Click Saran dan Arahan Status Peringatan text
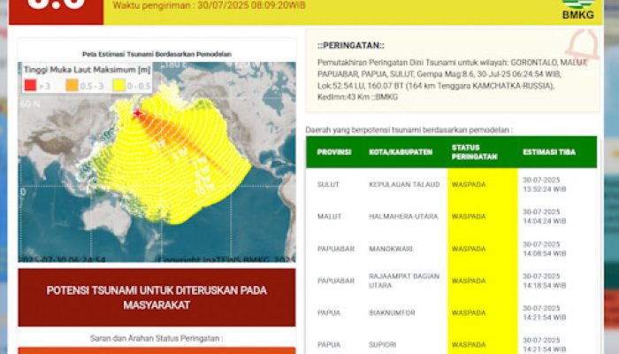 click(x=157, y=338)
